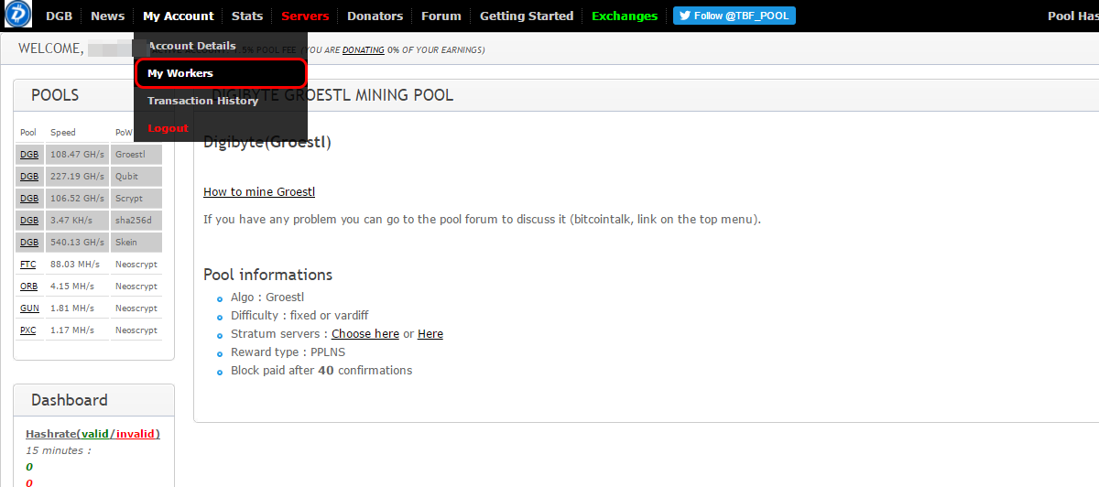The image size is (1099, 487).
Task: Click 'Algo : Groestl' line
Action: tap(267, 298)
